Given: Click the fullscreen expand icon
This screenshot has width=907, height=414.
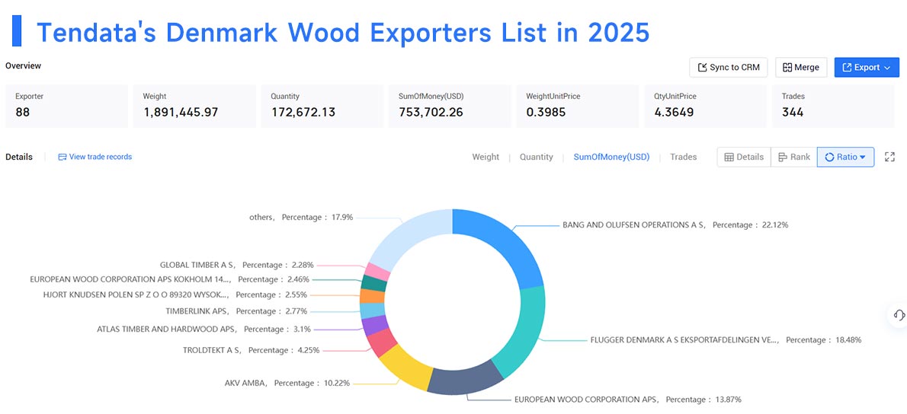Looking at the screenshot, I should pos(889,157).
